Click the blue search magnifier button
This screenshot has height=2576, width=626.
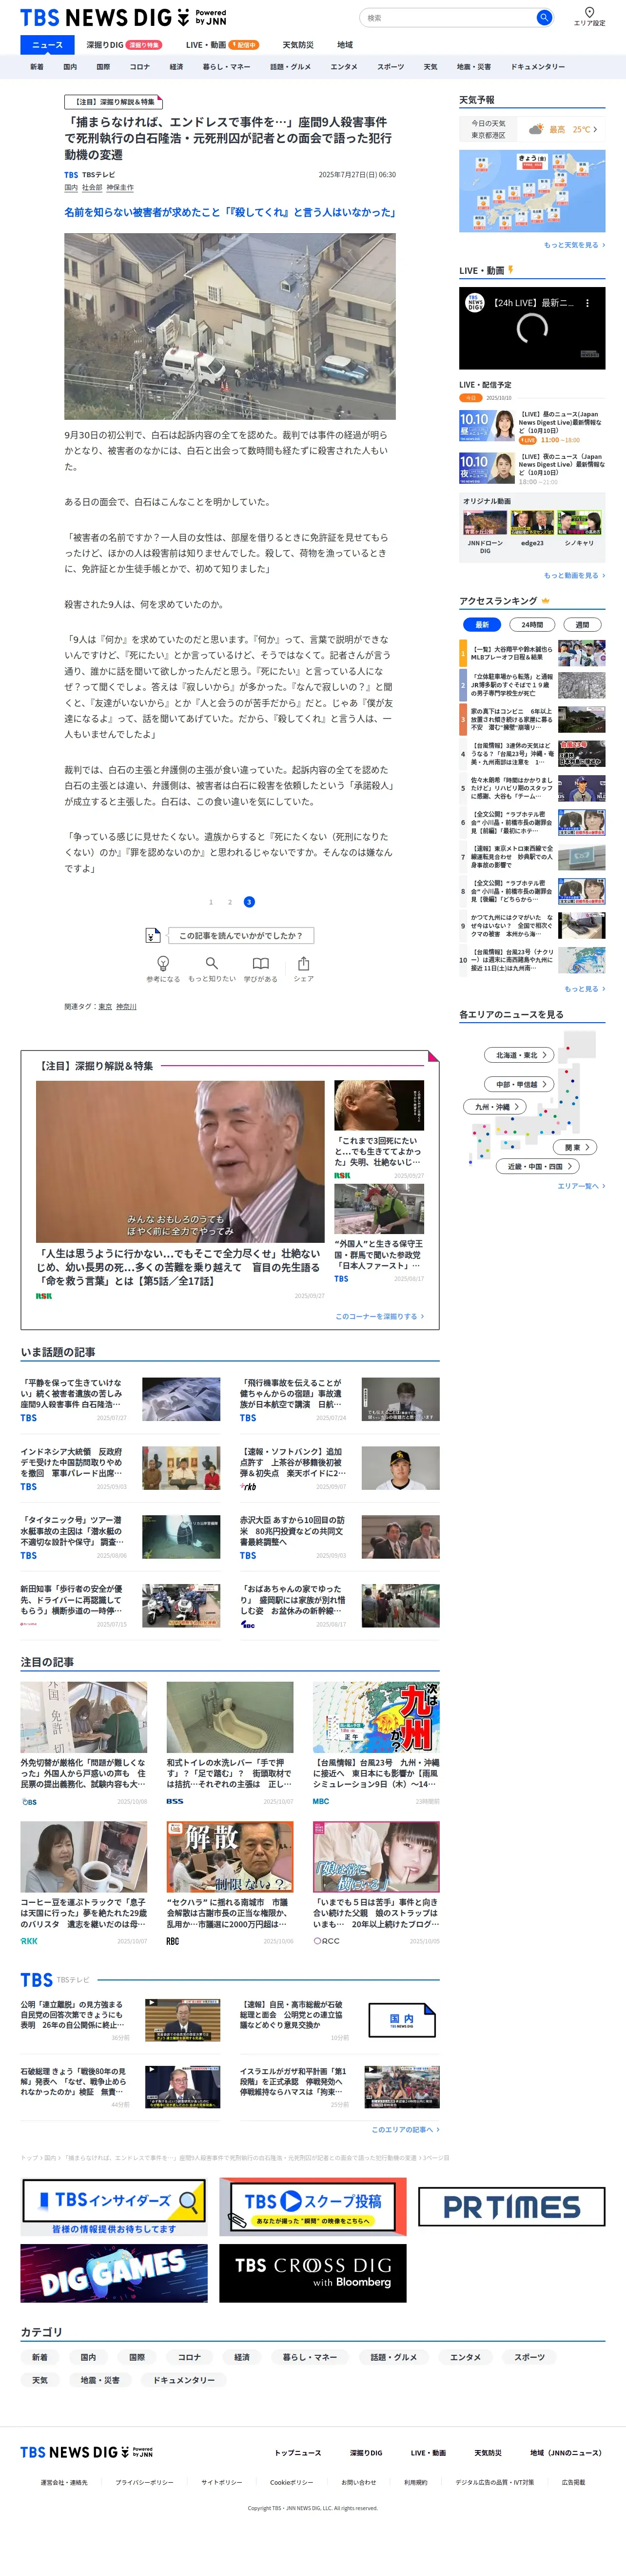tap(543, 17)
